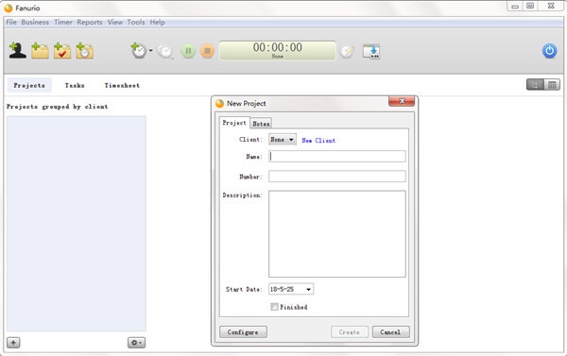Switch to the tree list view toggle

click(535, 85)
